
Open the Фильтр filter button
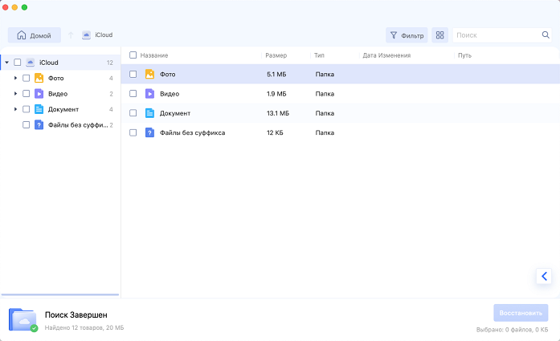tap(407, 35)
